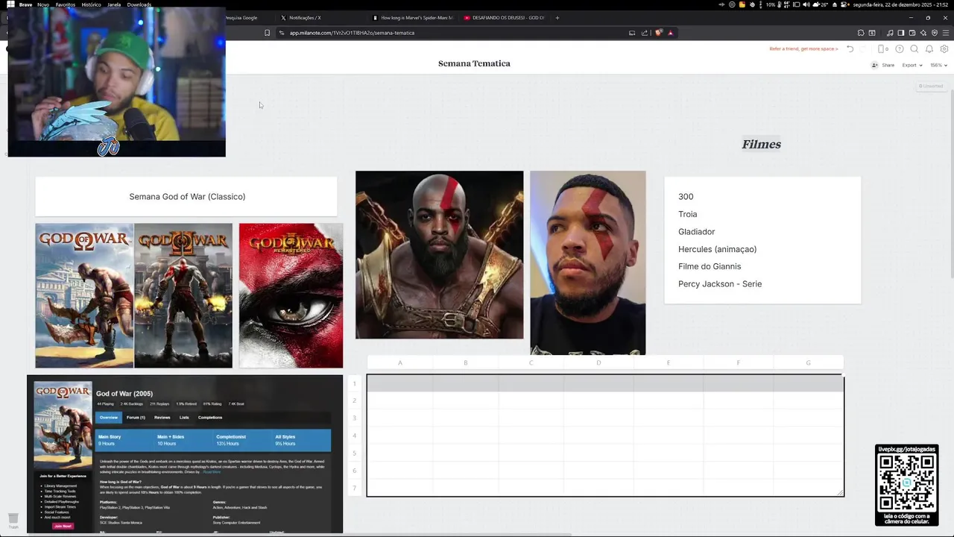Open the Favoritos menu
This screenshot has width=954, height=537.
66,4
